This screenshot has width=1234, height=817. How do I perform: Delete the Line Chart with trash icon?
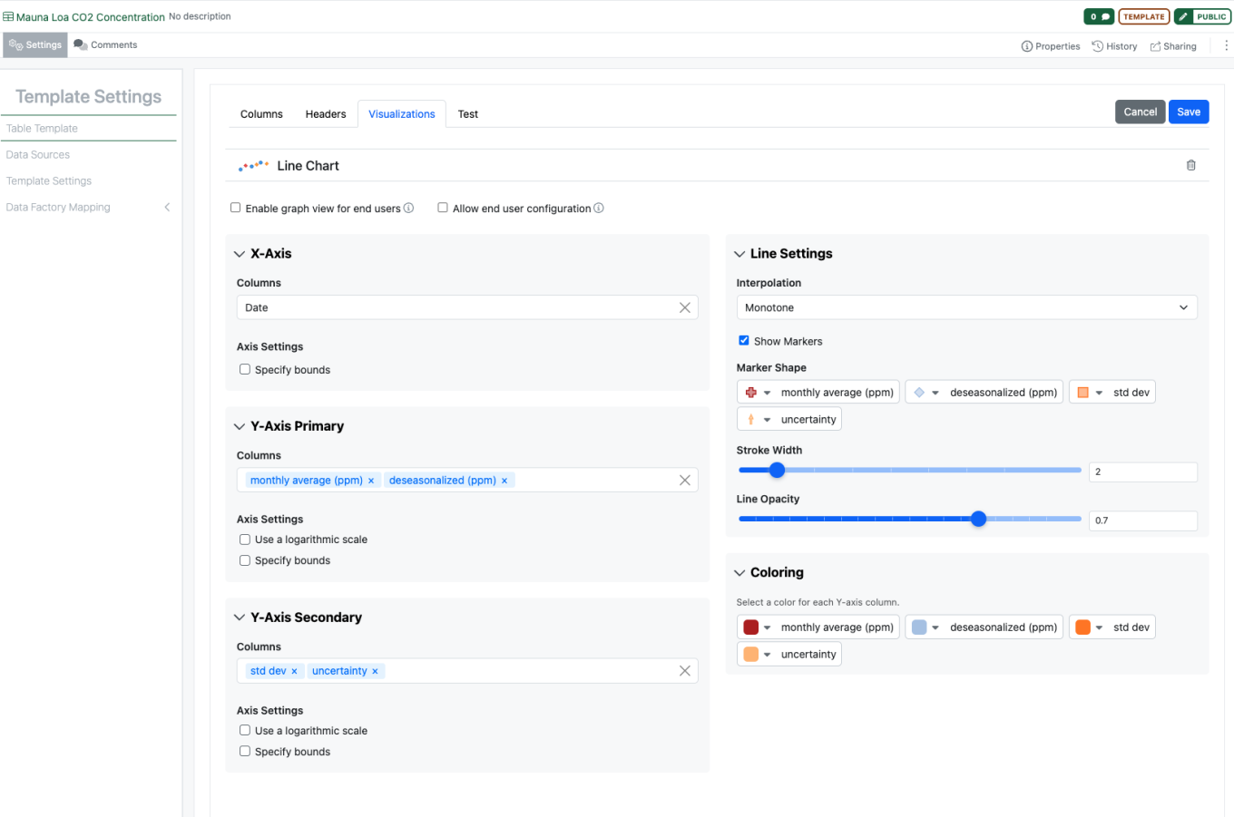tap(1190, 165)
